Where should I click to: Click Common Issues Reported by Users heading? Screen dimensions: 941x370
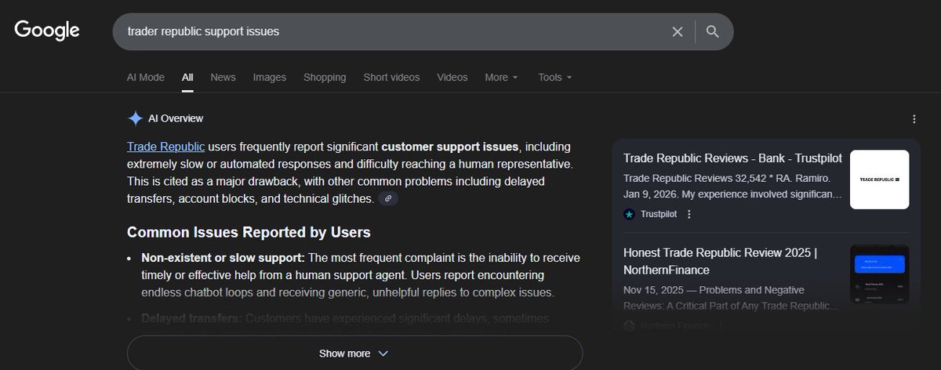pyautogui.click(x=249, y=233)
